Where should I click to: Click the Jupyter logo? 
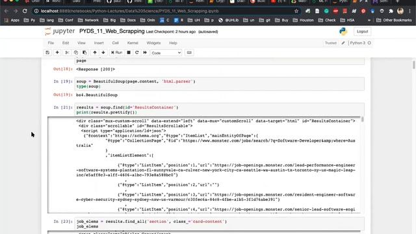[60, 31]
